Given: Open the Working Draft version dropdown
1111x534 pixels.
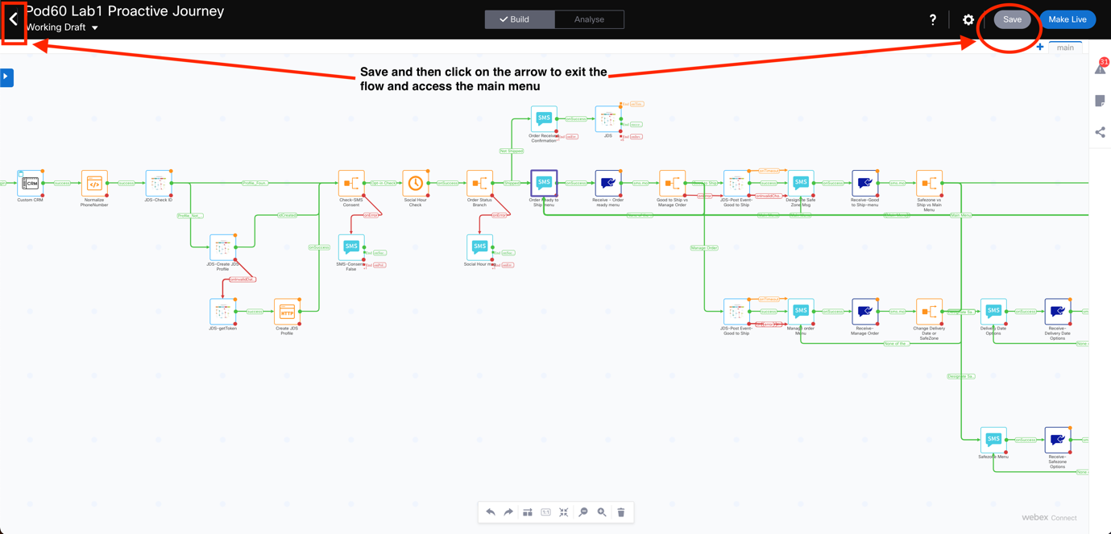Looking at the screenshot, I should click(x=62, y=27).
